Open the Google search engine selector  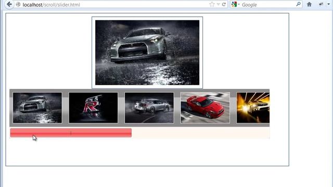point(235,5)
